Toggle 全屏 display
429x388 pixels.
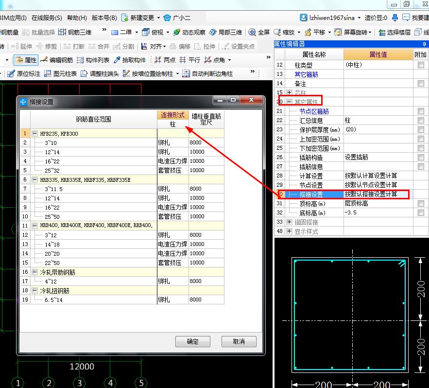tap(259, 32)
